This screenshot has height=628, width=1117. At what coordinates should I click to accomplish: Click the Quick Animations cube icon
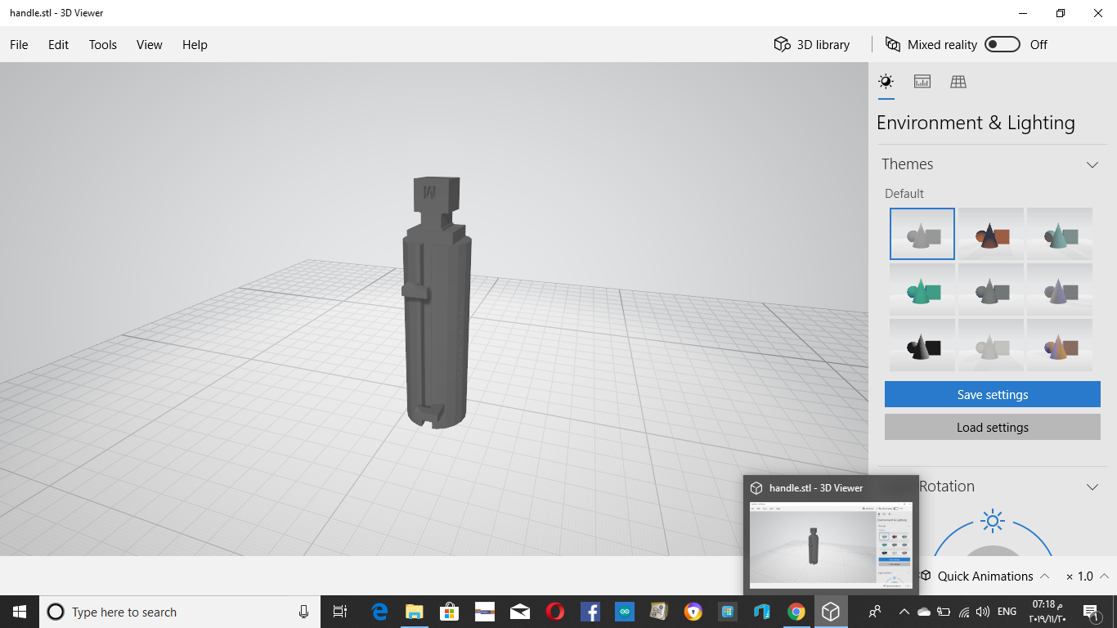[926, 576]
